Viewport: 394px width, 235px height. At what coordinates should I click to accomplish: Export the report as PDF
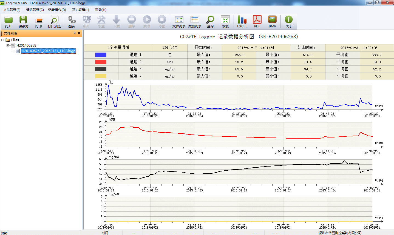(257, 21)
